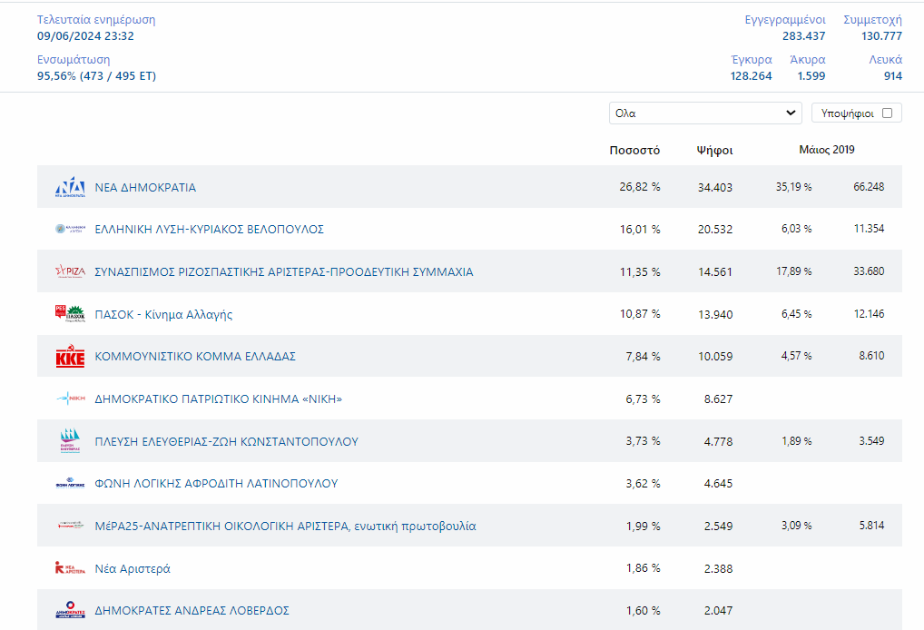Image resolution: width=924 pixels, height=630 pixels.
Task: Click the PASOK party logo
Action: (70, 313)
